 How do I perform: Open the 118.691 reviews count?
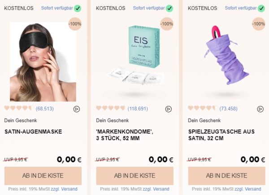click(138, 109)
